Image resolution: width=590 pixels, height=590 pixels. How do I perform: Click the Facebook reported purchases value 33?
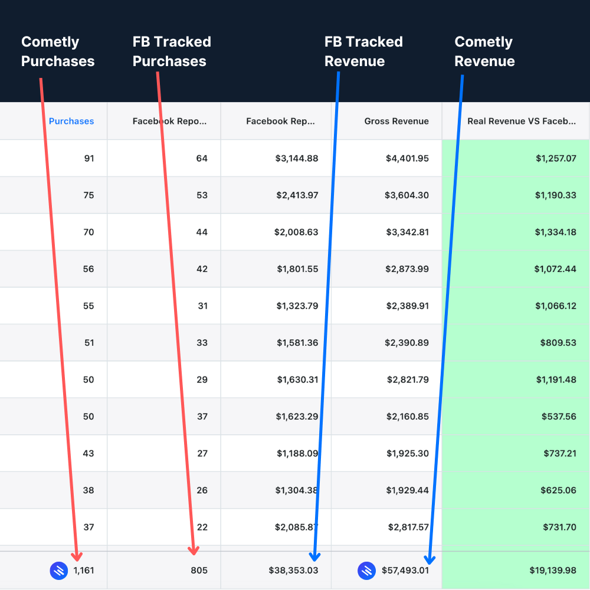(202, 343)
